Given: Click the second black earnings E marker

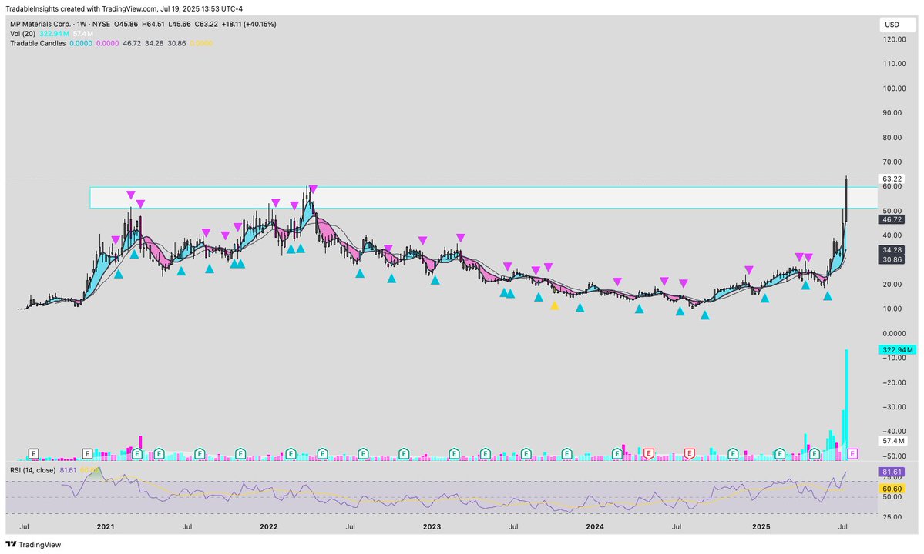Looking at the screenshot, I should pyautogui.click(x=87, y=453).
